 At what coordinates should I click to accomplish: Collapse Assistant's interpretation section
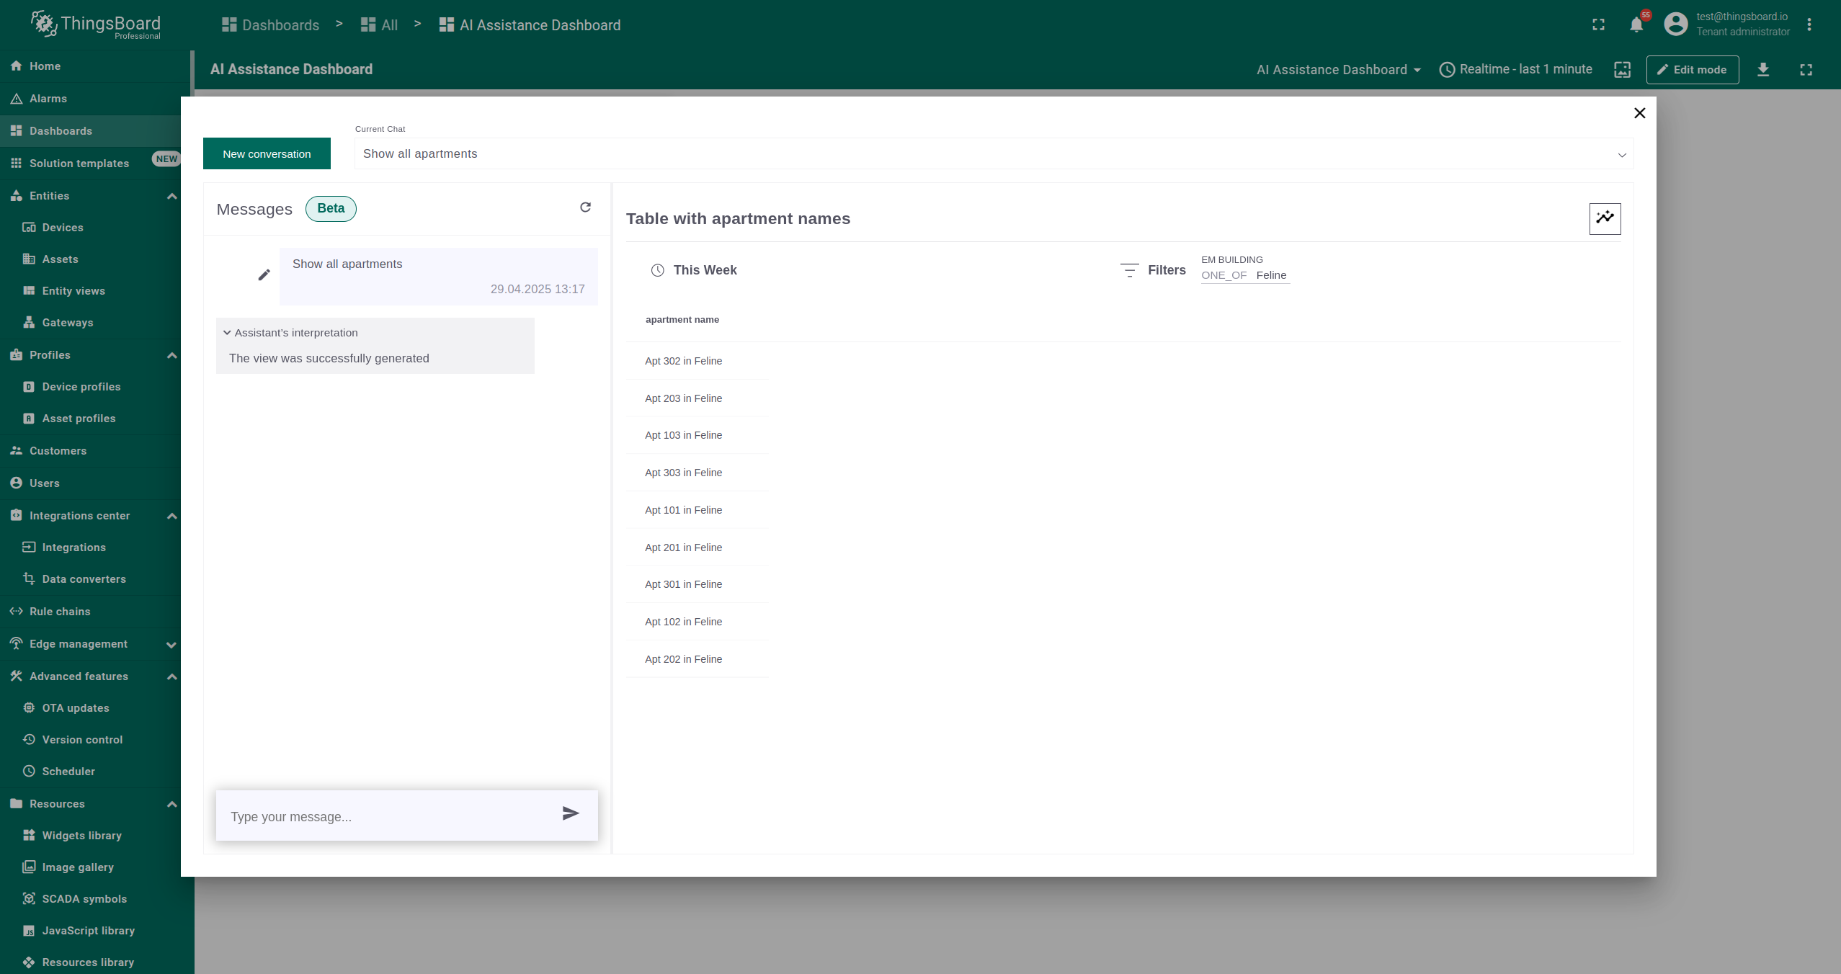[x=228, y=333]
